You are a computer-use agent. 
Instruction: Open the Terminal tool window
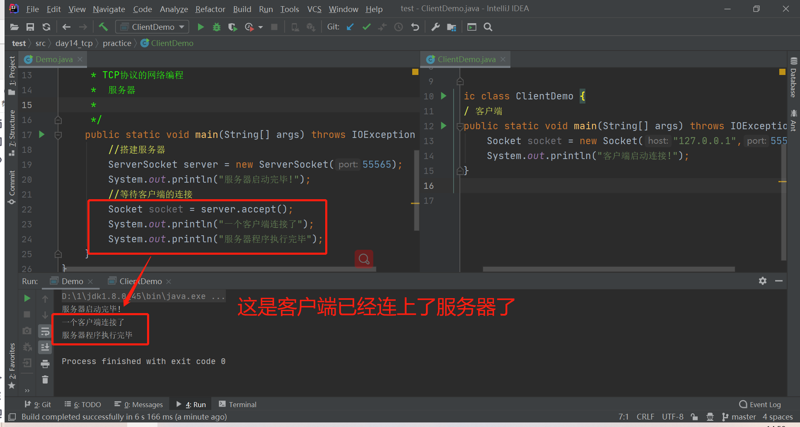point(238,405)
